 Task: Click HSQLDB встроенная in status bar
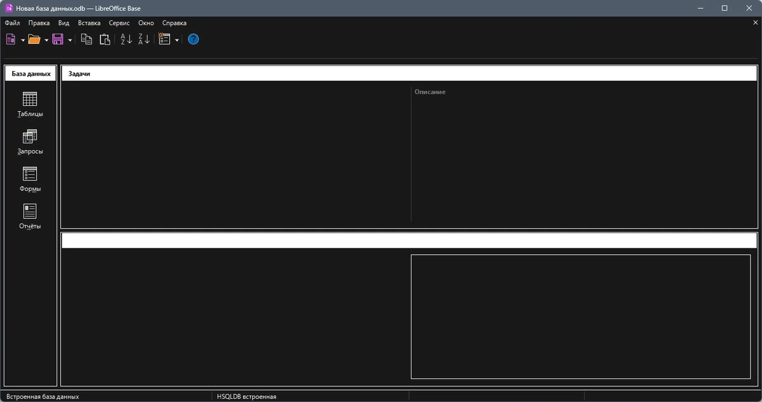tap(246, 396)
